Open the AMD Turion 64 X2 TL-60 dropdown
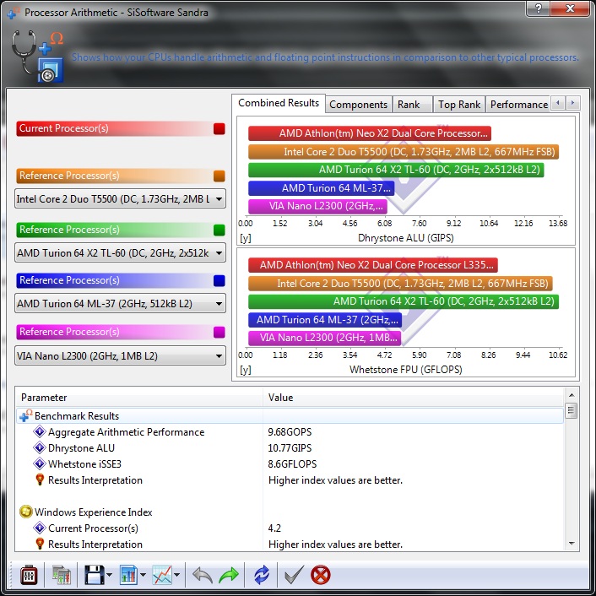 (x=120, y=252)
